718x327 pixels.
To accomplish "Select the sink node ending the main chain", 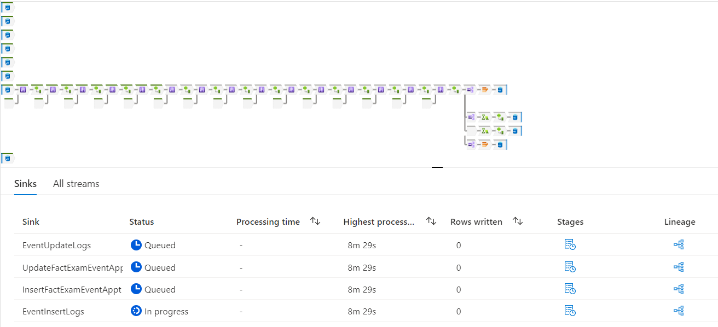I will [500, 90].
